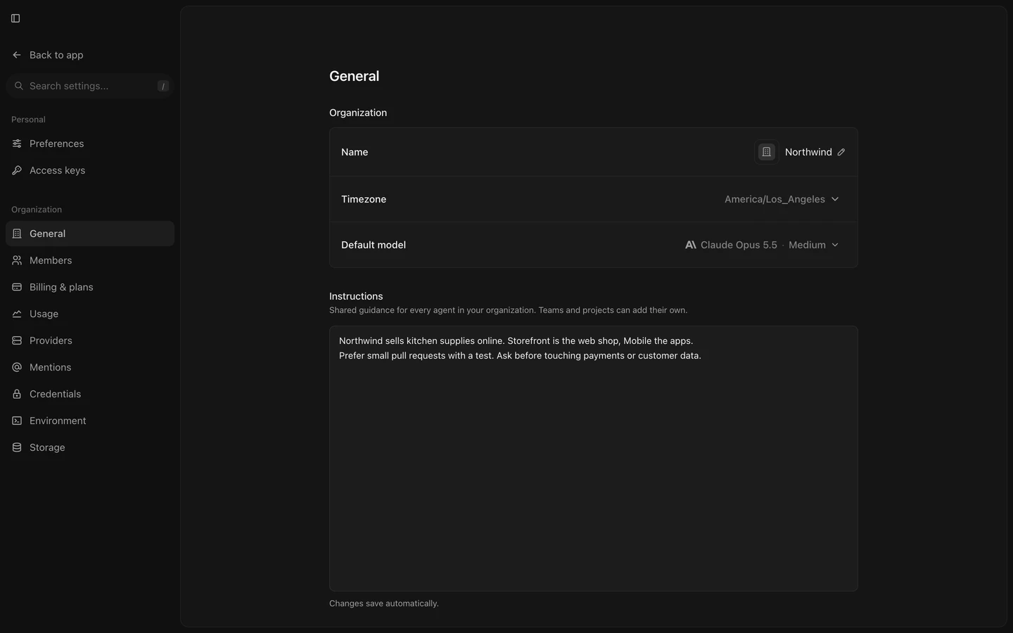This screenshot has height=633, width=1013.
Task: Open Storage settings
Action: (90, 447)
